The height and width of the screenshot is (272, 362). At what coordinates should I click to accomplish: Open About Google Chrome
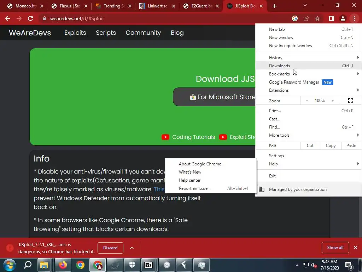pyautogui.click(x=211, y=164)
